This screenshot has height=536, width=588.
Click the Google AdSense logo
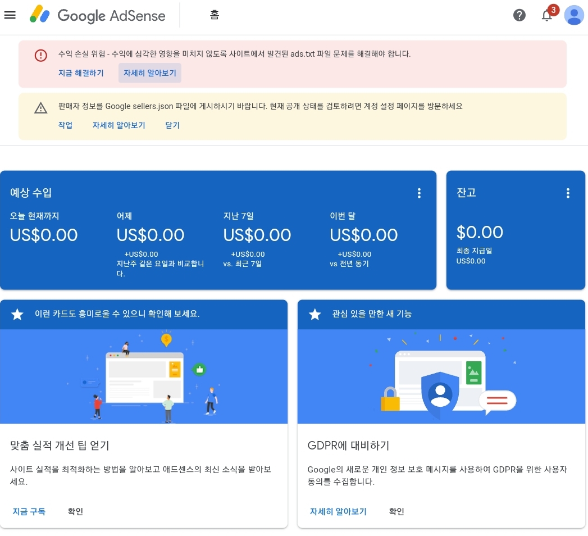click(98, 15)
